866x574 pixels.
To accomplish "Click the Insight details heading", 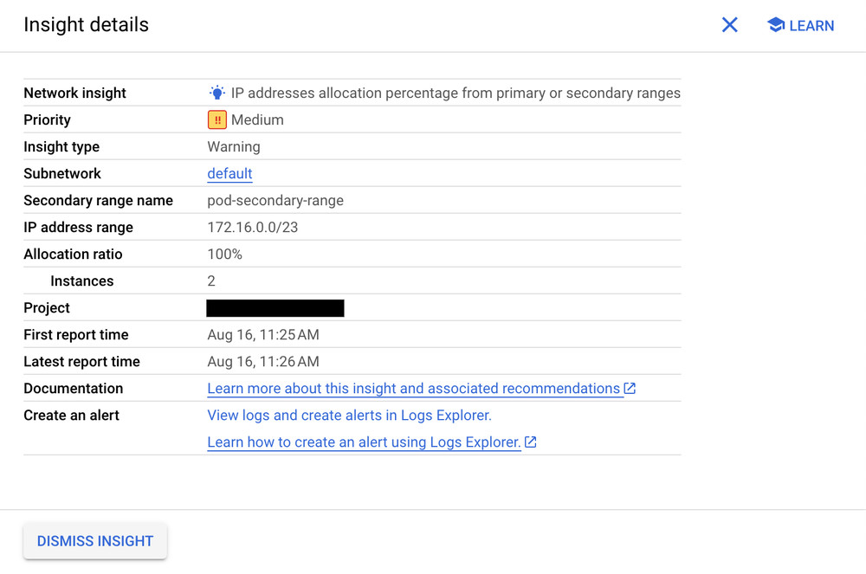I will 86,25.
